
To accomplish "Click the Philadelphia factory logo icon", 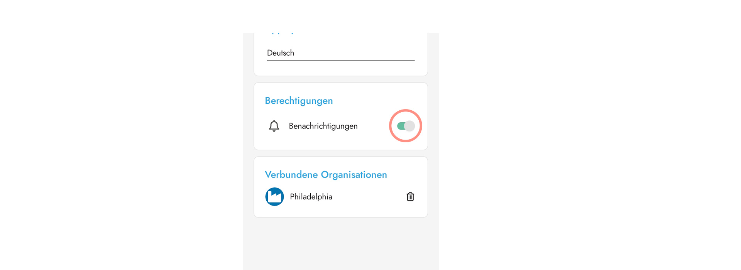I will [274, 197].
